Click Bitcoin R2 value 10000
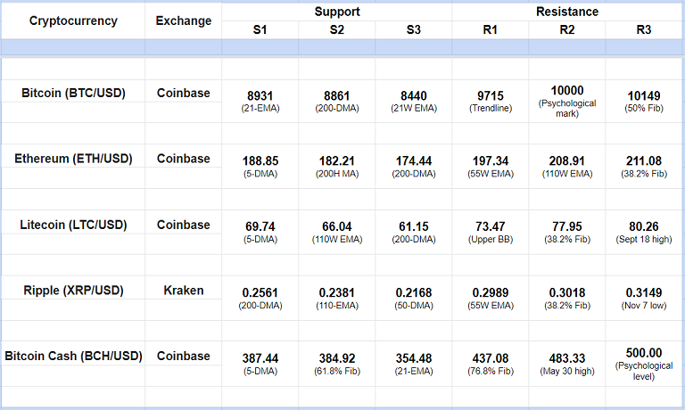This screenshot has height=410, width=685. coord(567,90)
